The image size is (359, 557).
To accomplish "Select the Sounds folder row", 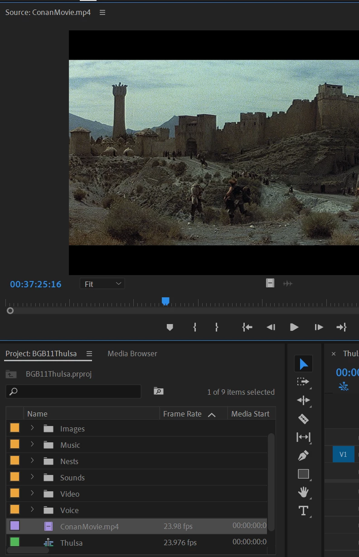I will [x=136, y=477].
